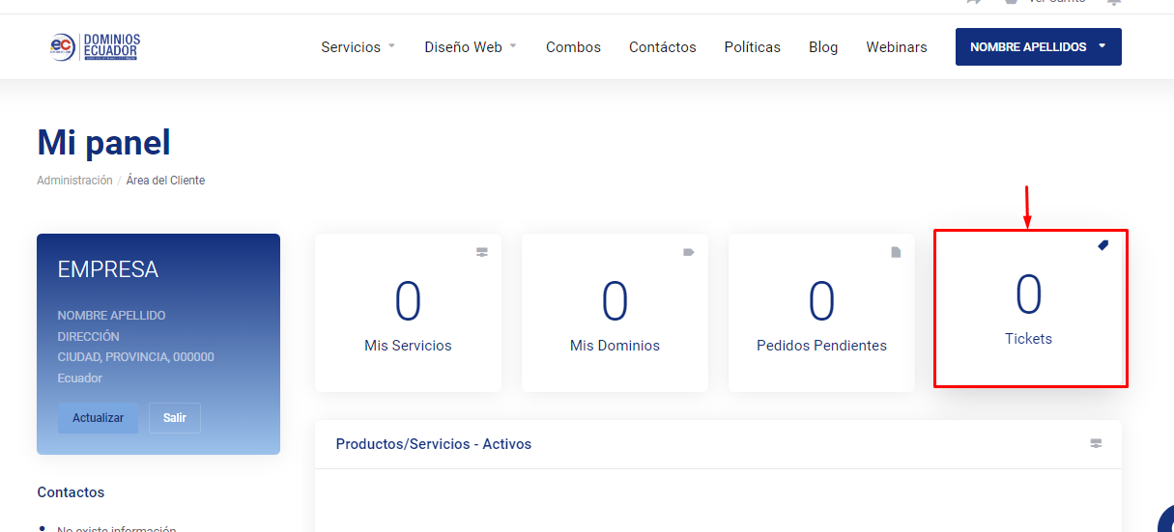Click the NOMBRE APELLIDO line in the profile card
Image resolution: width=1174 pixels, height=532 pixels.
pos(111,316)
